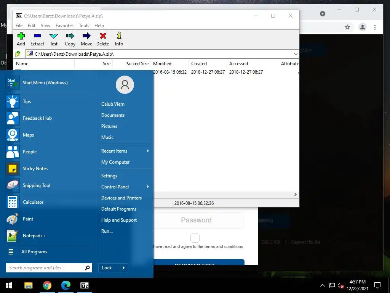Viewport: 390px width, 293px height.
Task: Open the arrow next to Lock
Action: [124, 268]
